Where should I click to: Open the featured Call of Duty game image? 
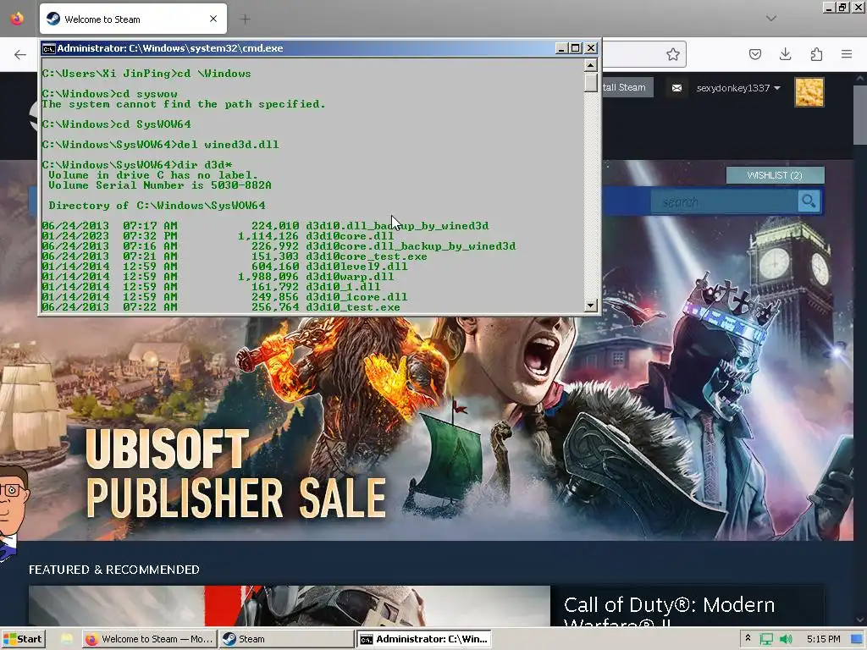coord(290,606)
